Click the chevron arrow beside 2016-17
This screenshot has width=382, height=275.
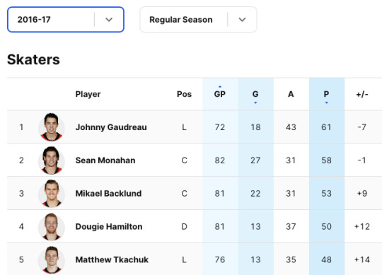point(109,20)
